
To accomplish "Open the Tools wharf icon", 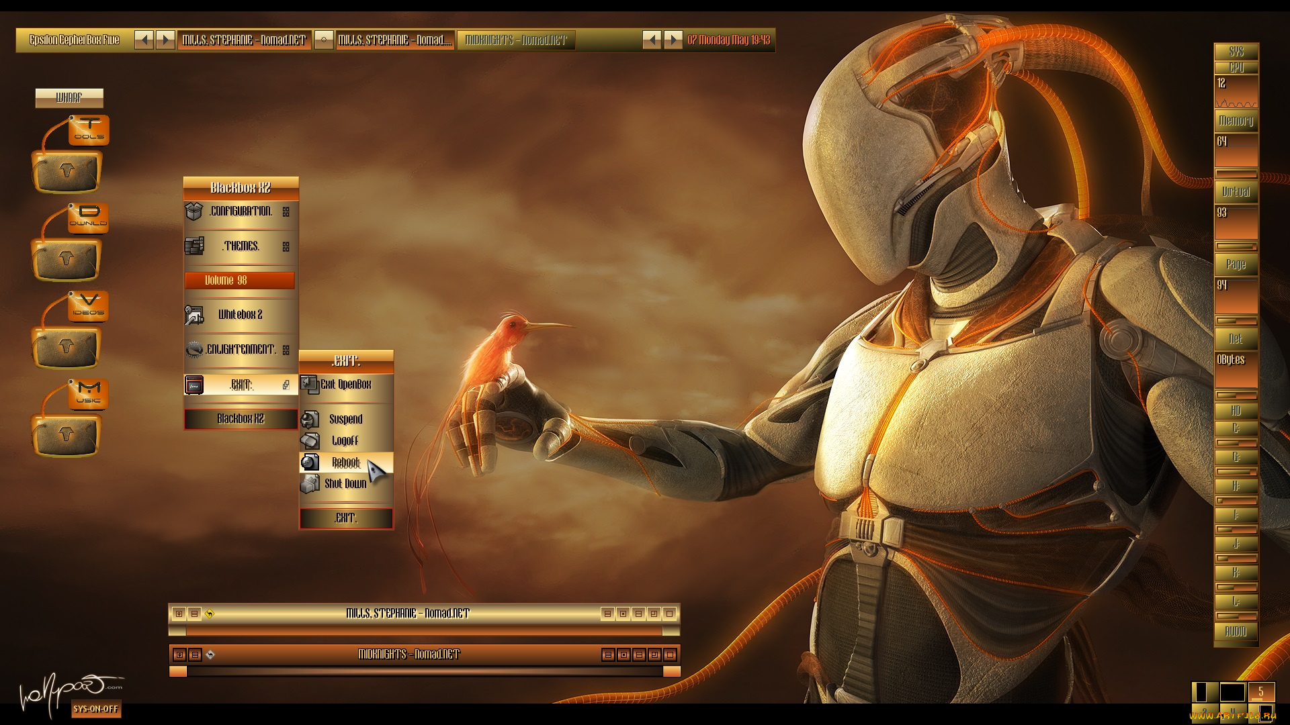I will pyautogui.click(x=89, y=129).
